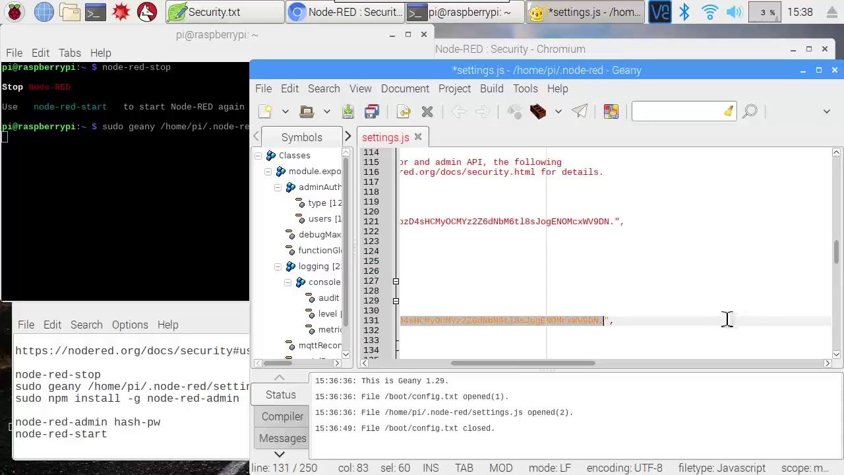Select the settings.js document tab
This screenshot has height=475, width=844.
[x=385, y=137]
